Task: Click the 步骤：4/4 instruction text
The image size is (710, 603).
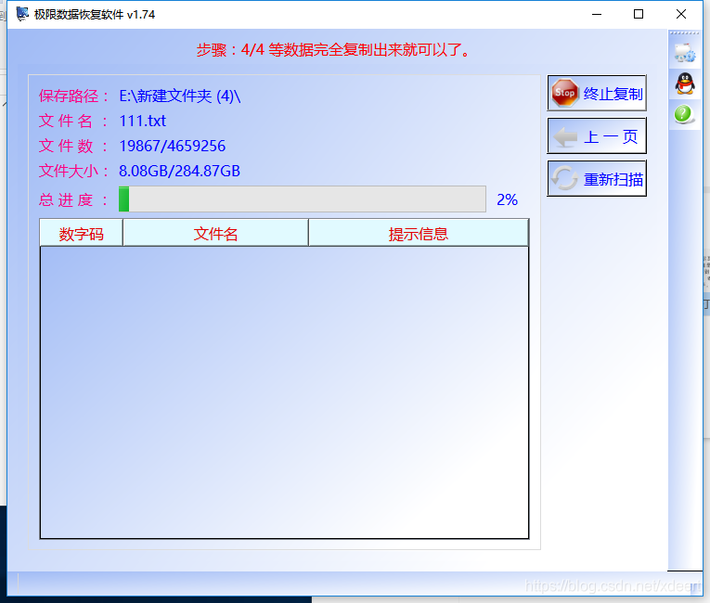Action: tap(334, 49)
